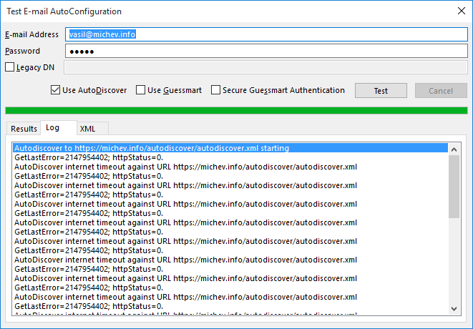Screen dimensions: 473x329
Task: Enable the Use Guessmart checkbox
Action: pyautogui.click(x=140, y=91)
